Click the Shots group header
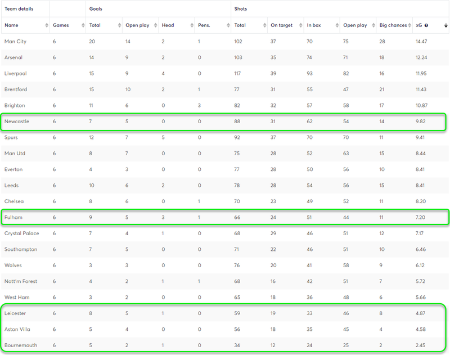 [241, 9]
